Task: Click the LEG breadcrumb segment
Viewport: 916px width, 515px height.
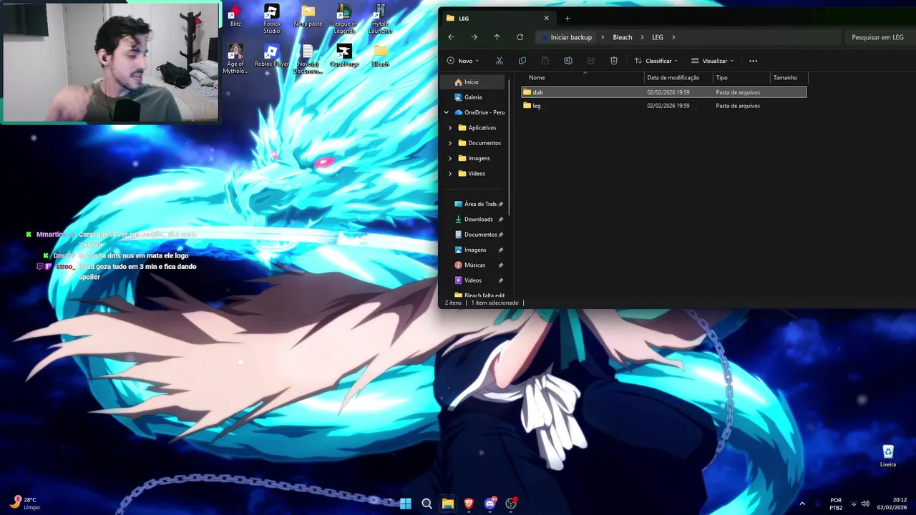Action: (x=658, y=37)
